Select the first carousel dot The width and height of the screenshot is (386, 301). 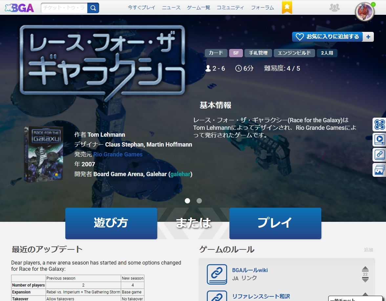pyautogui.click(x=187, y=201)
